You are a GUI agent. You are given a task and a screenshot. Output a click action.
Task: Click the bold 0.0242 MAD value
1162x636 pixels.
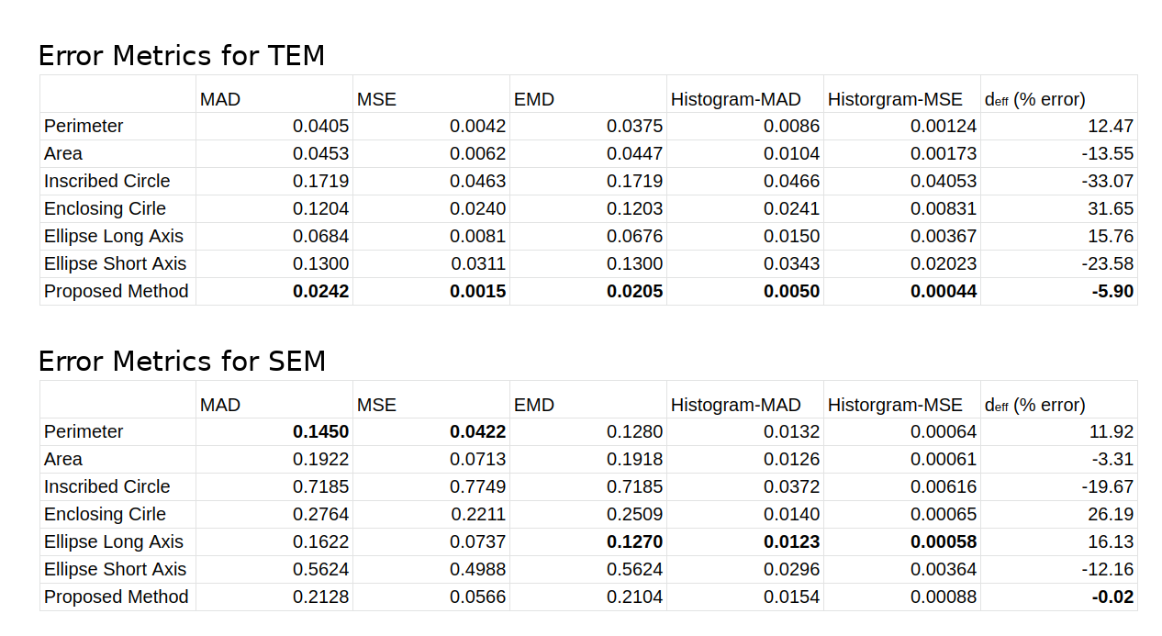coord(320,291)
